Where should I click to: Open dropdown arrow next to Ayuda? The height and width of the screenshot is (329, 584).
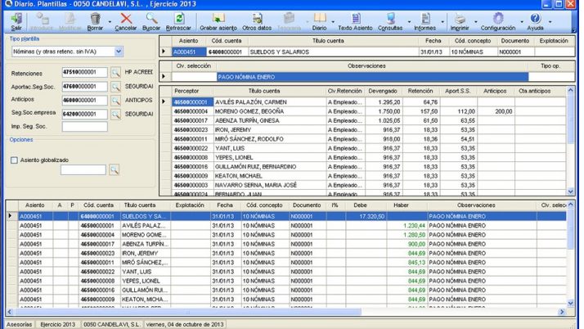(550, 22)
